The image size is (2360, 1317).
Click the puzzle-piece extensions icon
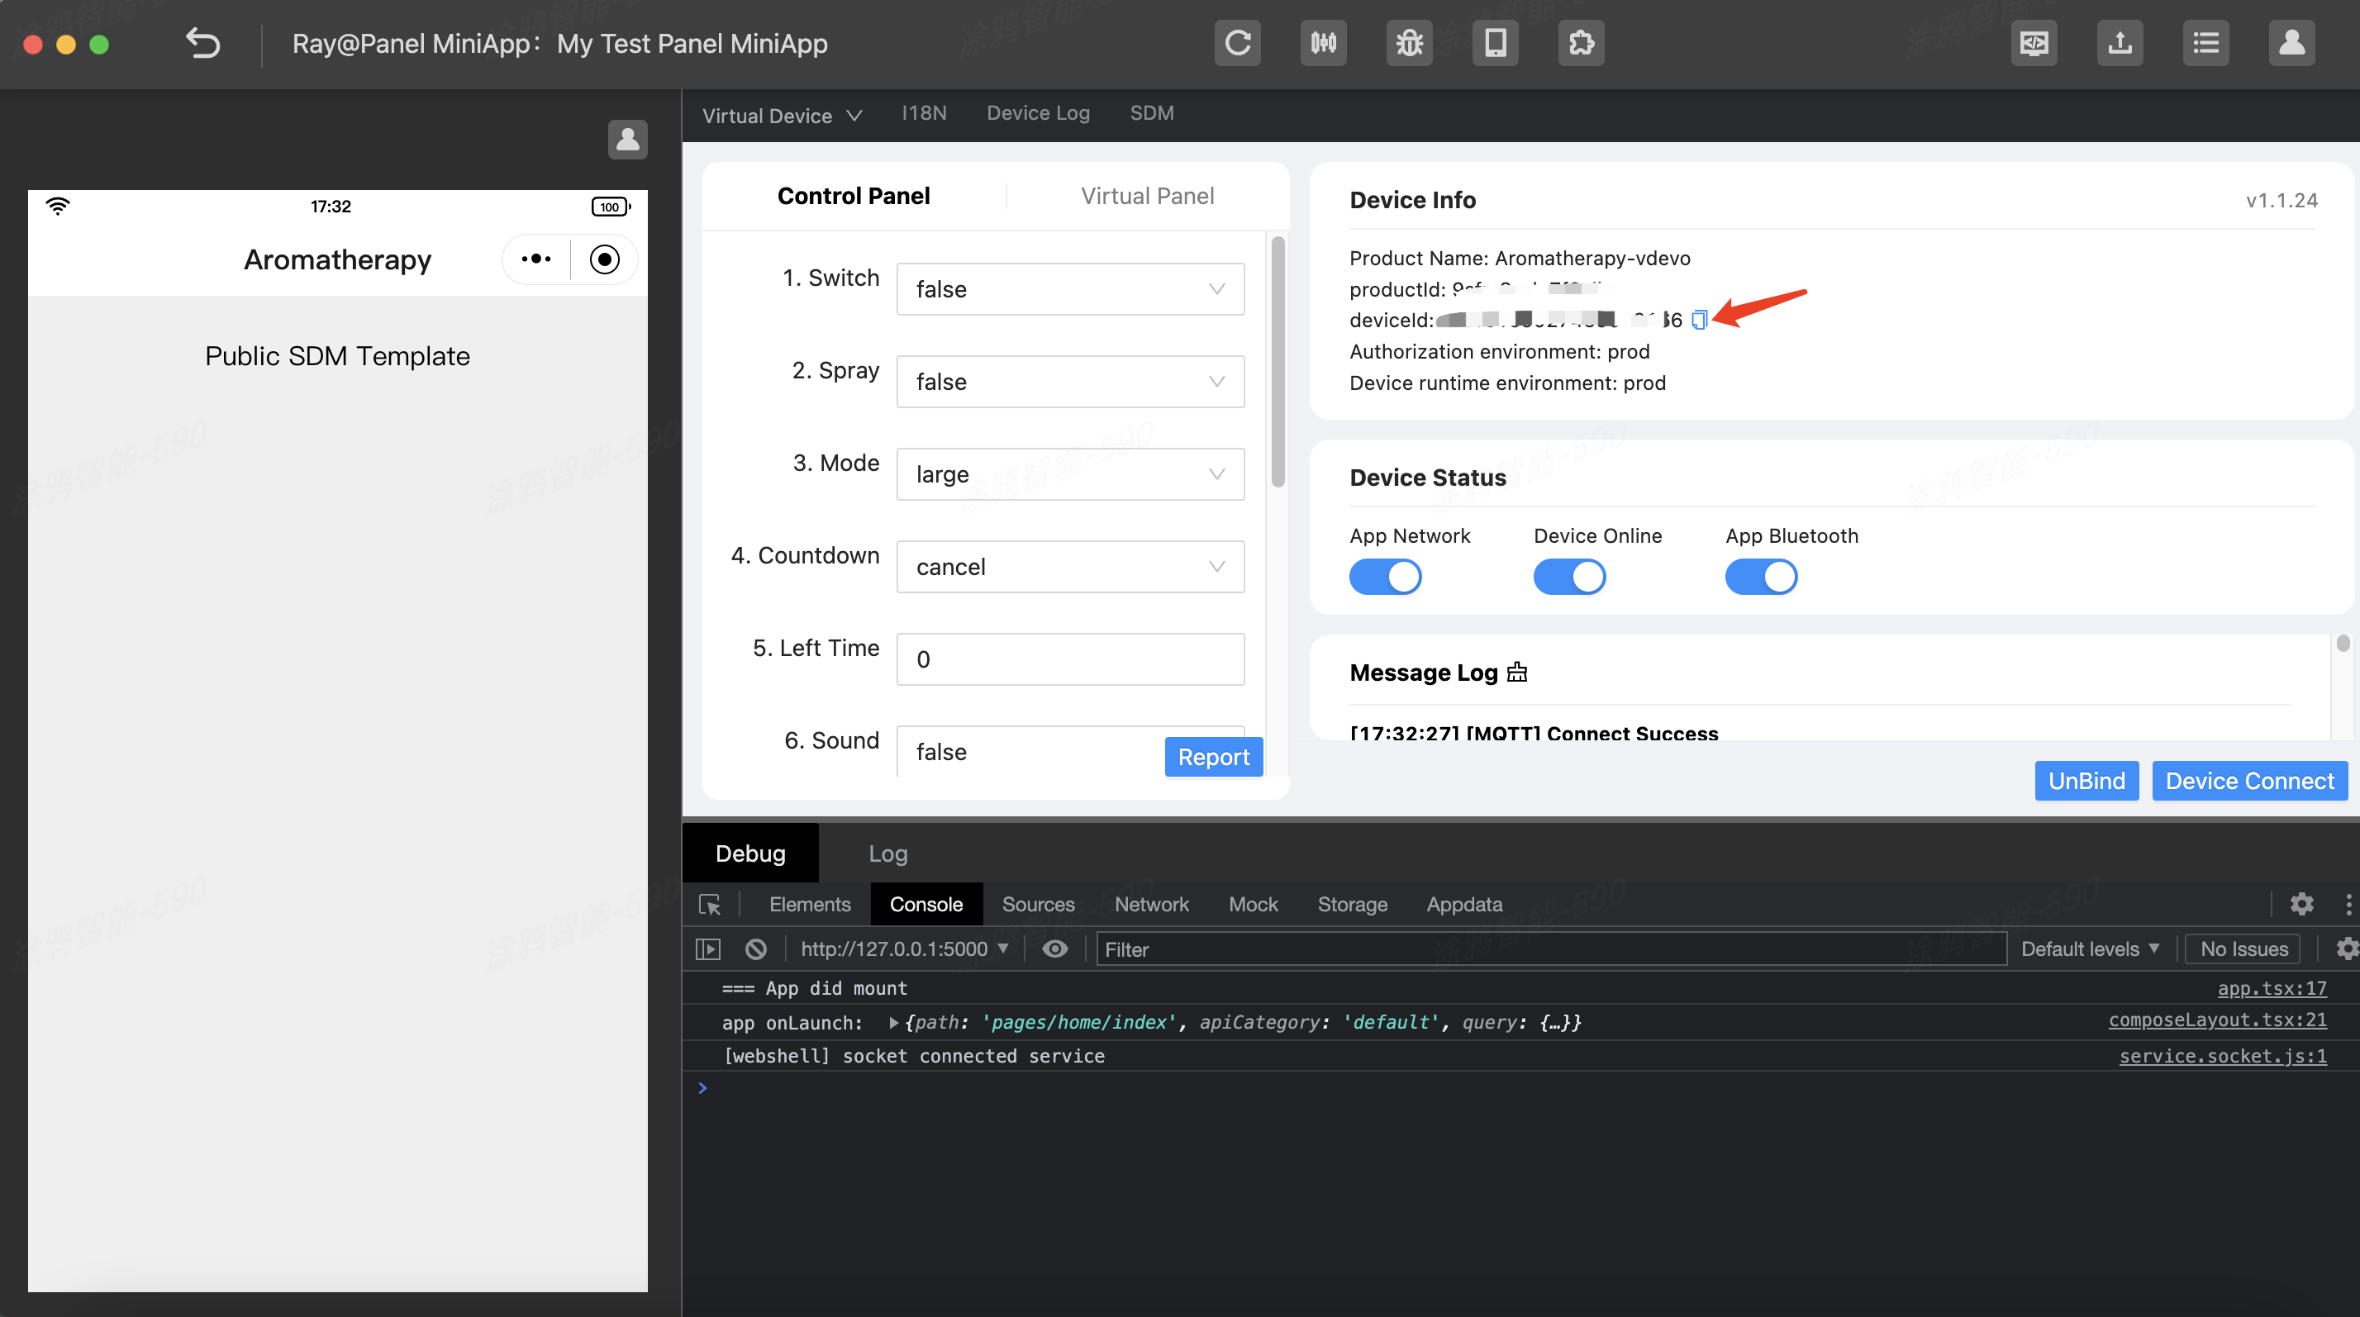click(1582, 43)
